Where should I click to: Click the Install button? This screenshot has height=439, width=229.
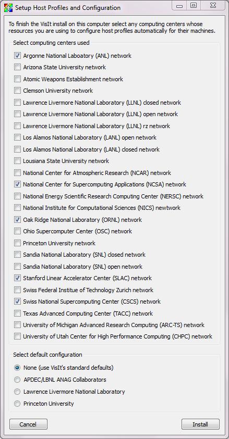(x=200, y=424)
